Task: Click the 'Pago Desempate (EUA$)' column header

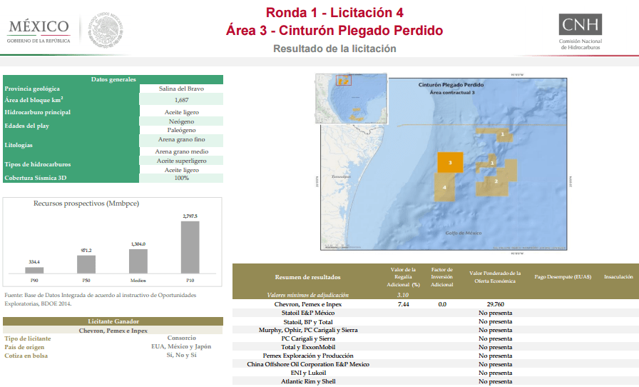Action: pyautogui.click(x=563, y=277)
